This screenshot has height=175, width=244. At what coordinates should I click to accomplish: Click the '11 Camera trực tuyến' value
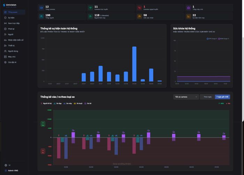[x=96, y=7]
